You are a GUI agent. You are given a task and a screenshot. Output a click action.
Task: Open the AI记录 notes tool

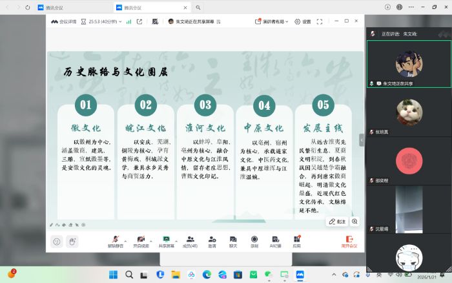click(275, 240)
